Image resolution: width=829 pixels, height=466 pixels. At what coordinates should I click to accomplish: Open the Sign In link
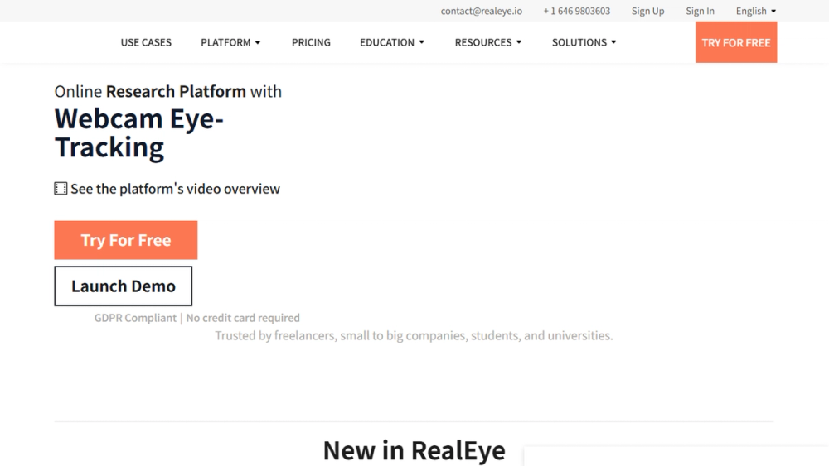point(700,11)
